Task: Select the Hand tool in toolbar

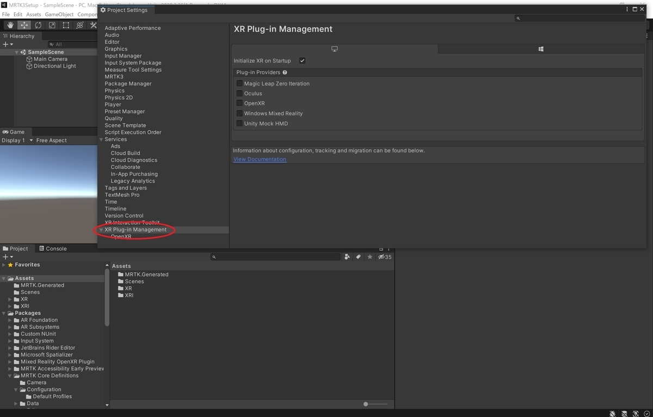Action: click(10, 25)
